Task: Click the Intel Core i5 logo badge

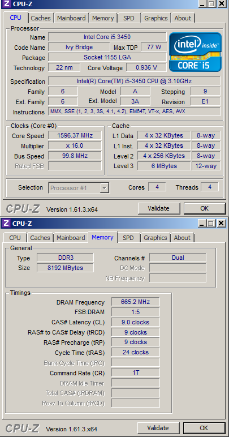Action: (195, 52)
